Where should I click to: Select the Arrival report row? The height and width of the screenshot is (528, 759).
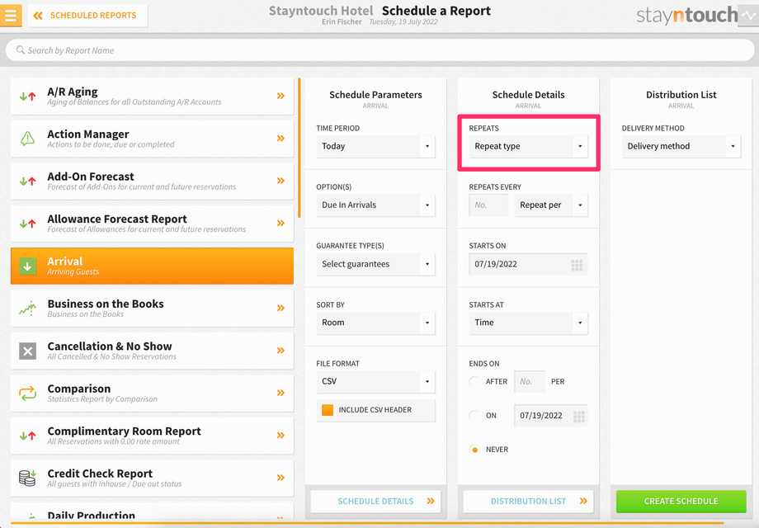[x=152, y=266]
